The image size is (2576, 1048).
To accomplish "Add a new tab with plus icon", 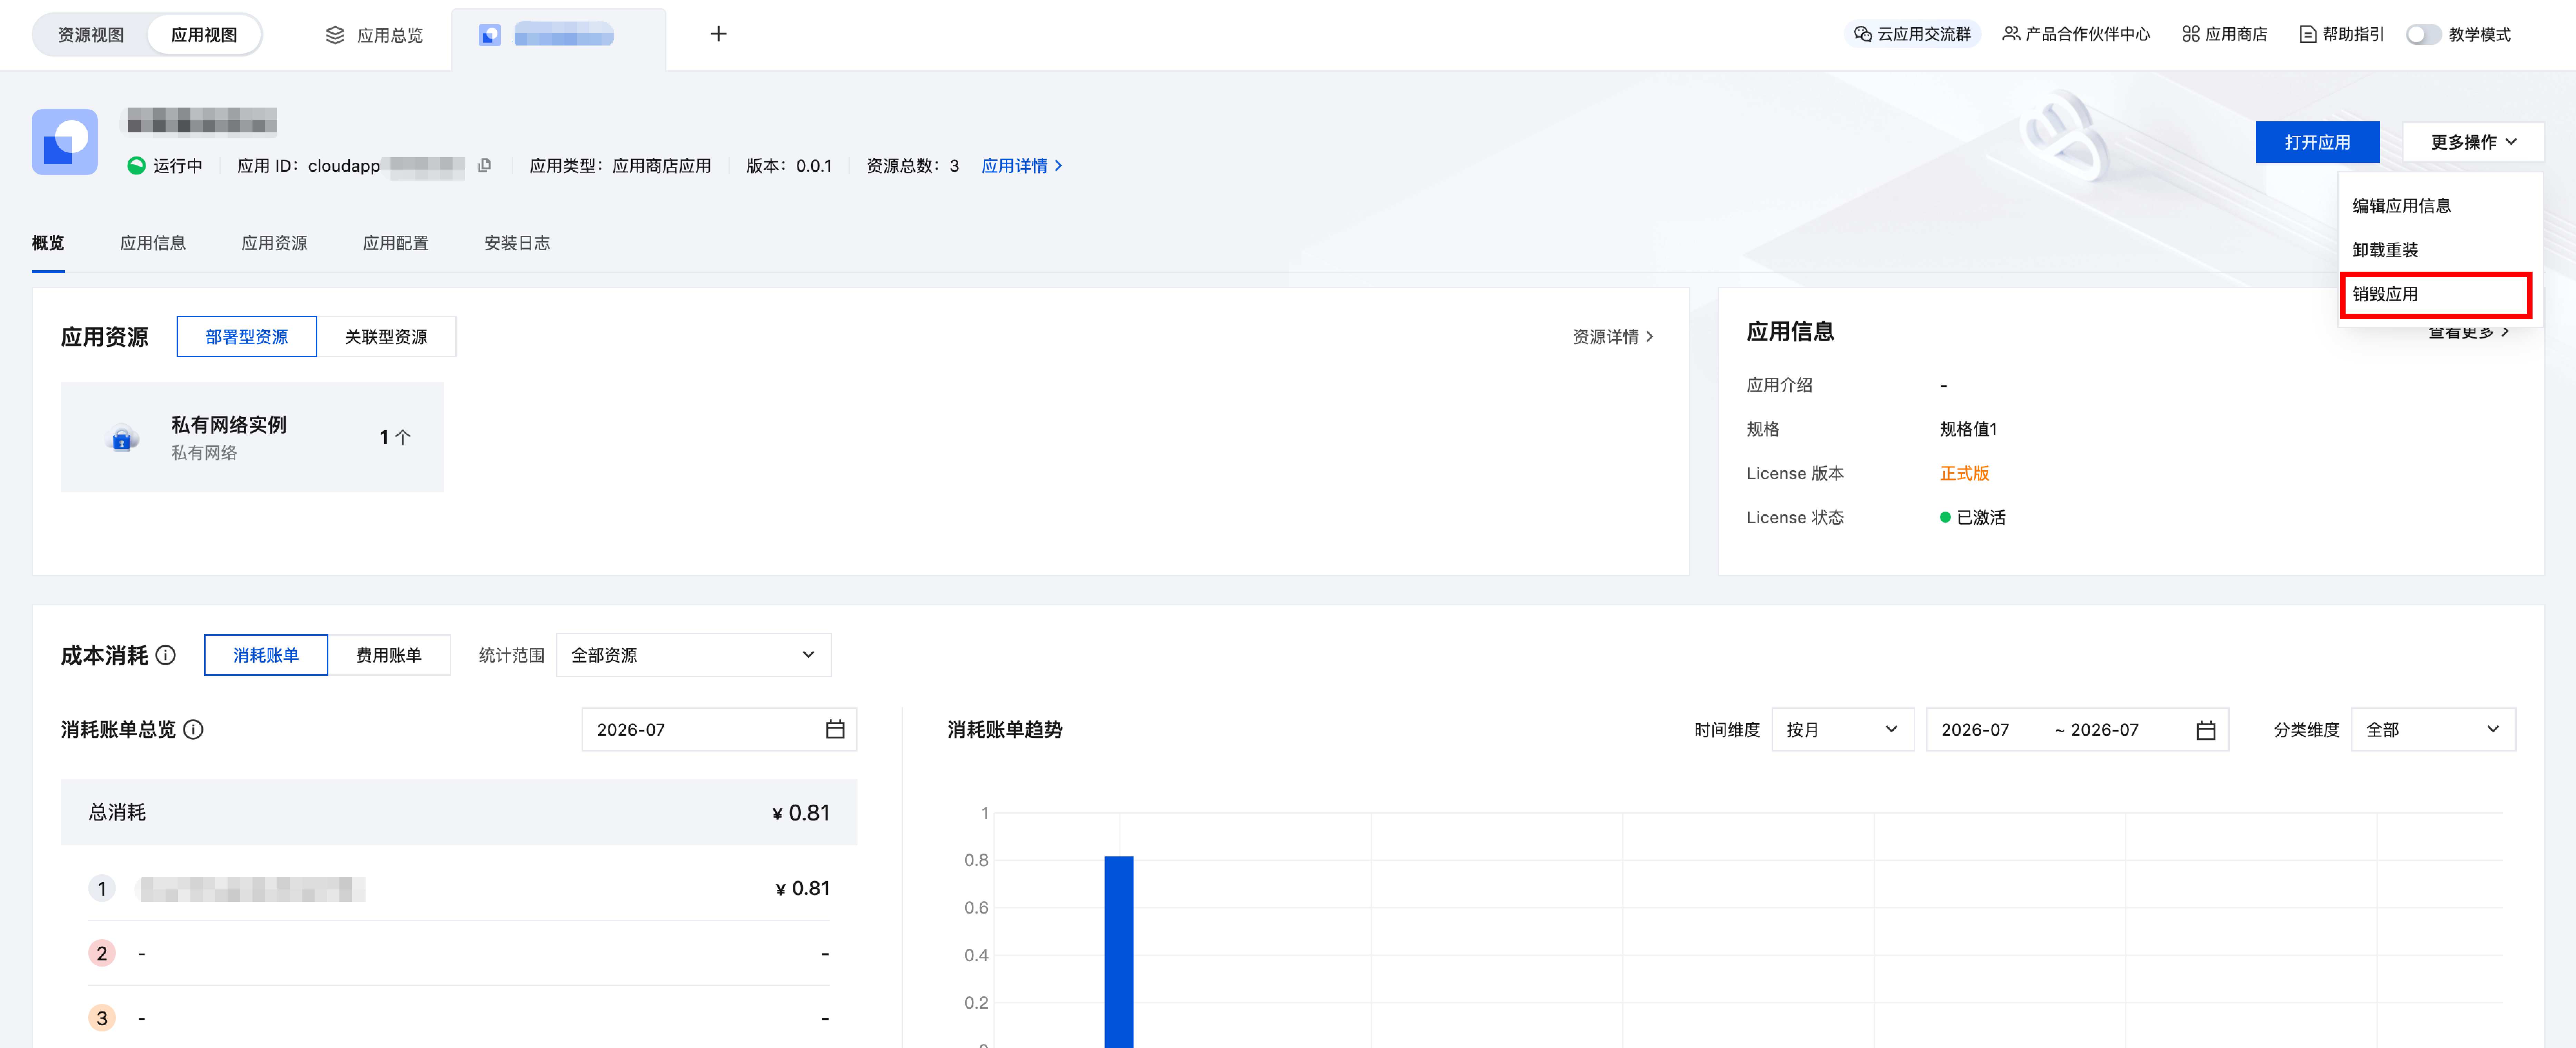I will tap(718, 34).
